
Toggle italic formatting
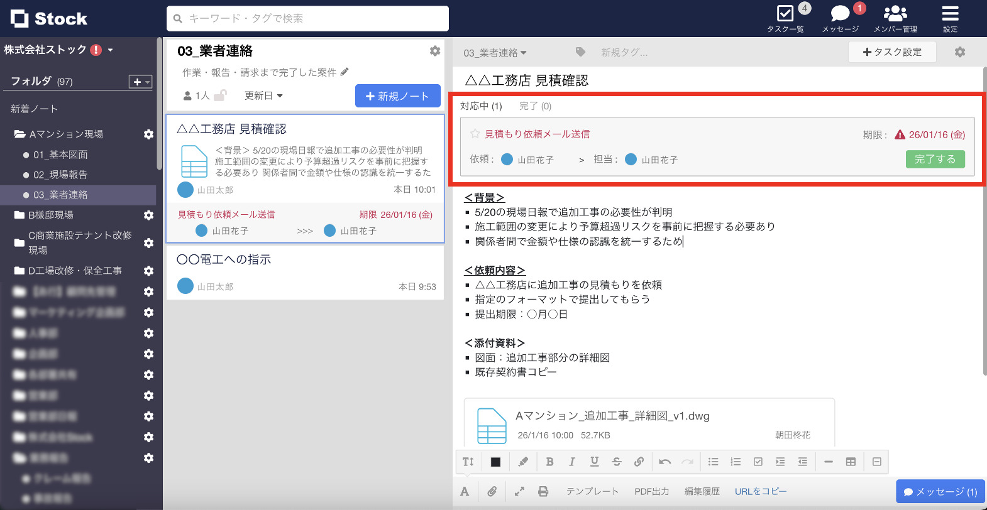coord(572,462)
